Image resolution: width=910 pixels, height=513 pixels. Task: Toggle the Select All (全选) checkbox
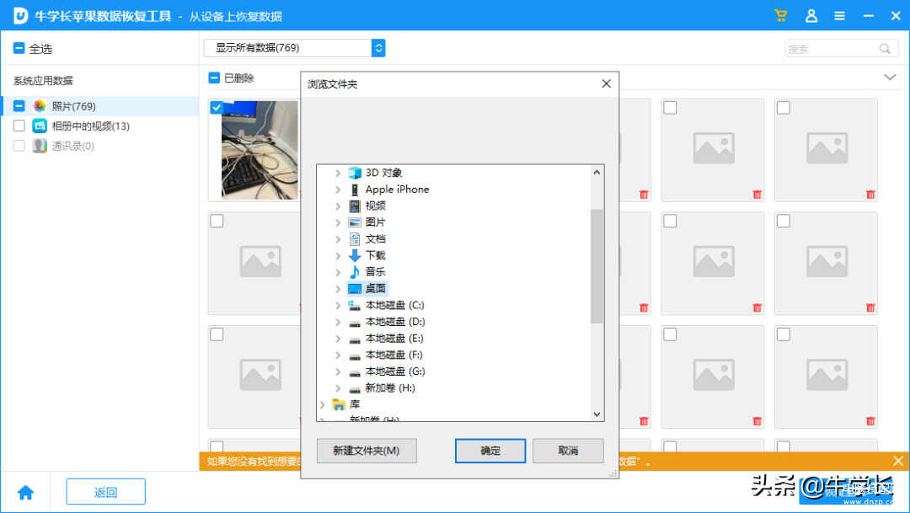[19, 49]
